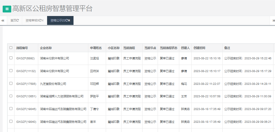Click creator 梅花 in row GXGZF(17585)
The image size is (275, 132).
click(184, 84)
